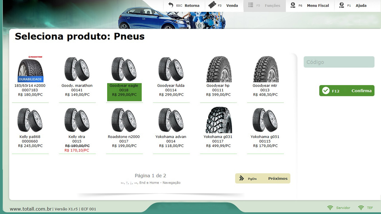Click the product code '0007183'
381x214 pixels.
click(30, 90)
